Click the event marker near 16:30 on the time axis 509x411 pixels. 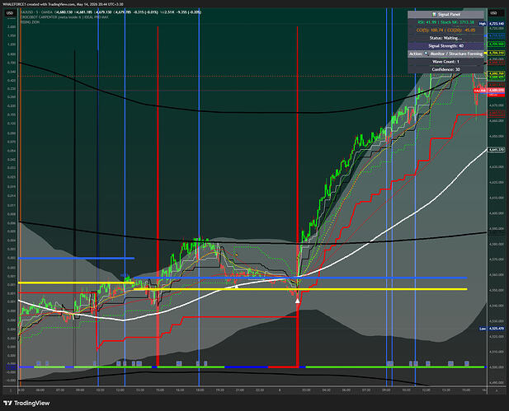[179, 363]
